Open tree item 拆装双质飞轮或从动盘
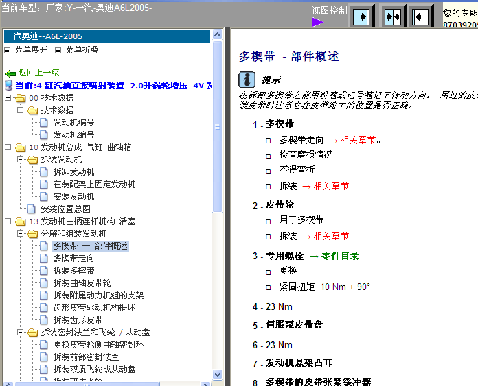This screenshot has height=386, width=478. coord(94,370)
